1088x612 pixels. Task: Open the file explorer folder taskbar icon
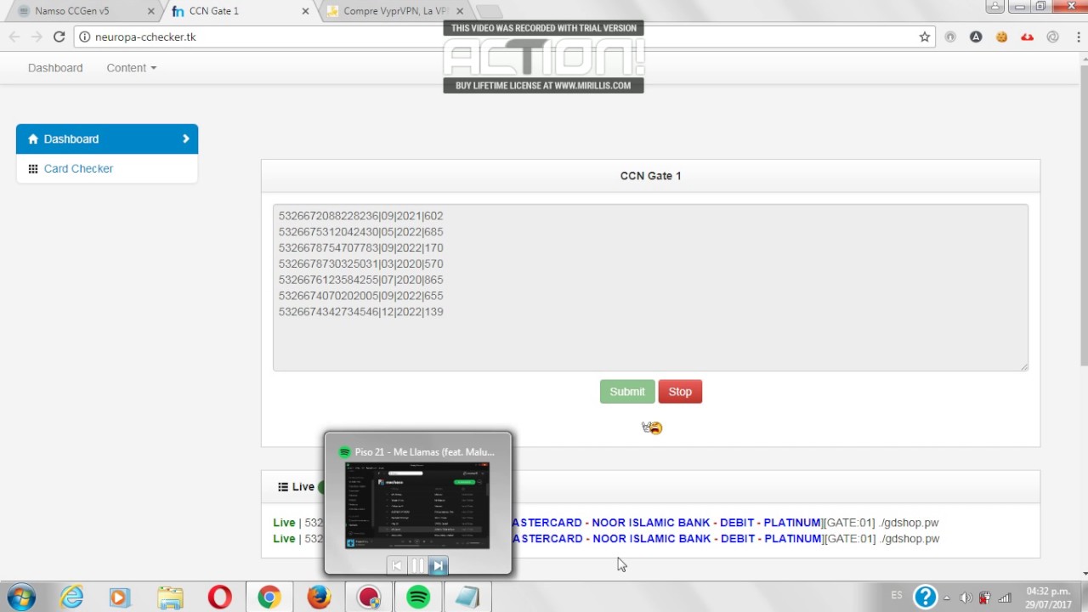point(170,598)
